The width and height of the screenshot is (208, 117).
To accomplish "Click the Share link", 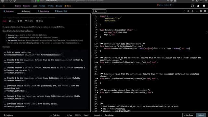I will 40,21.
